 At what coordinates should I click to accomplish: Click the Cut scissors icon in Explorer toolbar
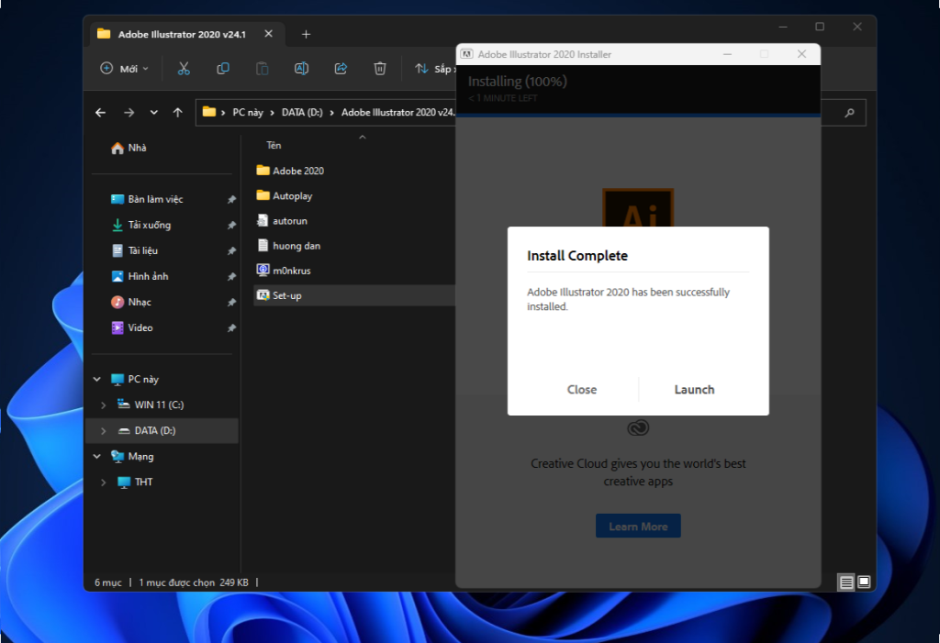(x=184, y=68)
